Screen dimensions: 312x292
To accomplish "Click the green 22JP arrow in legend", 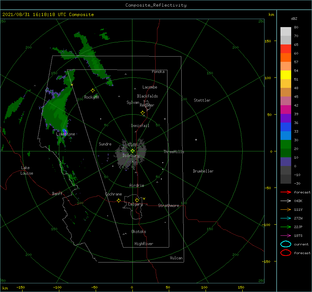I will (286, 227).
